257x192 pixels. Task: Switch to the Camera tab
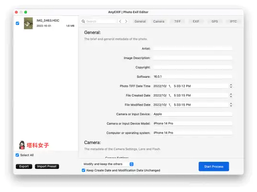[x=159, y=22]
